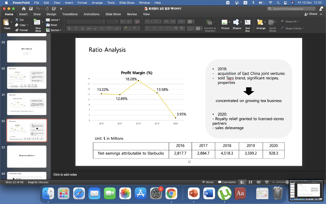Save the presentation with floppy disk icon
This screenshot has height=204, width=326.
coord(31,9)
